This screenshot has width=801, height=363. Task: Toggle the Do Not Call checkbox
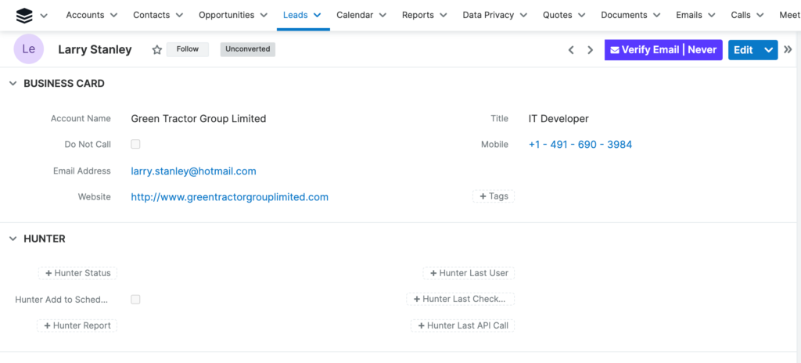pyautogui.click(x=135, y=144)
